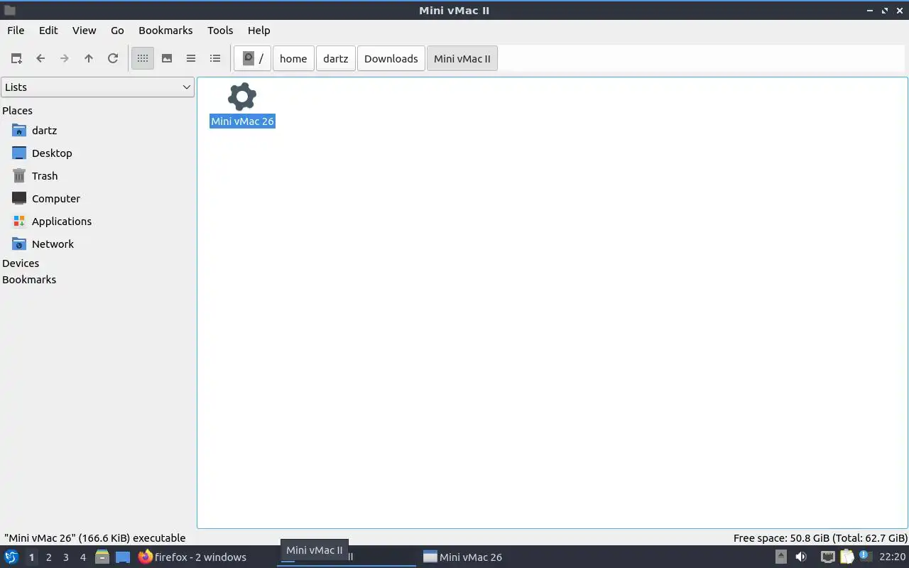Screen dimensions: 909x568
Task: Click the Mini vMac 26 file name label
Action: point(242,121)
